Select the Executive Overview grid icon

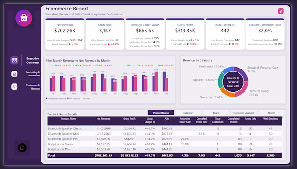click(x=14, y=60)
